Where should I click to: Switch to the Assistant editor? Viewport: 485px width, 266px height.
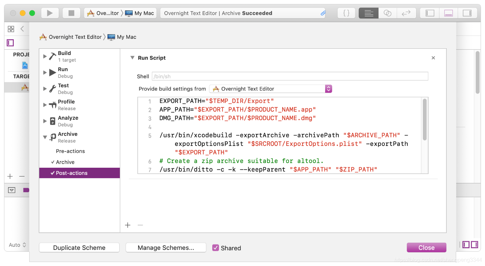388,13
